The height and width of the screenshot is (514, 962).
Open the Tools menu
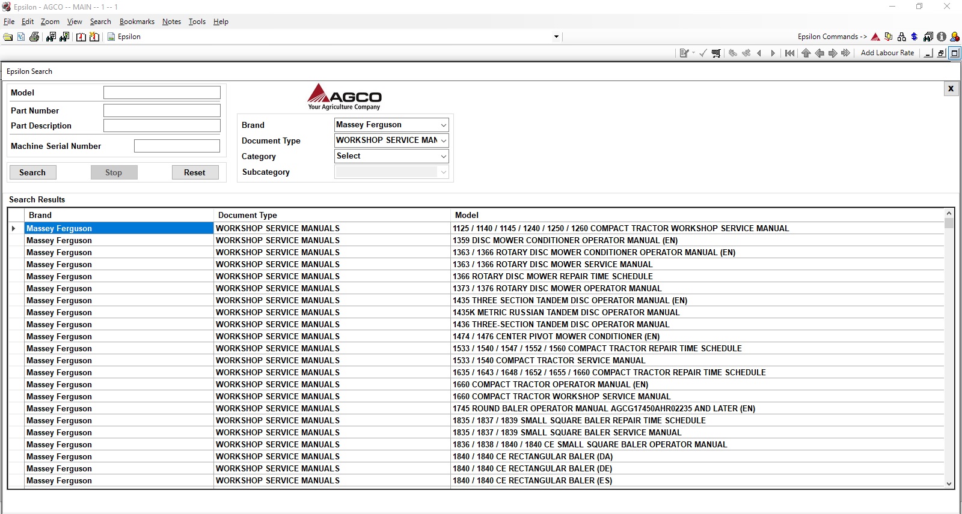pos(197,22)
